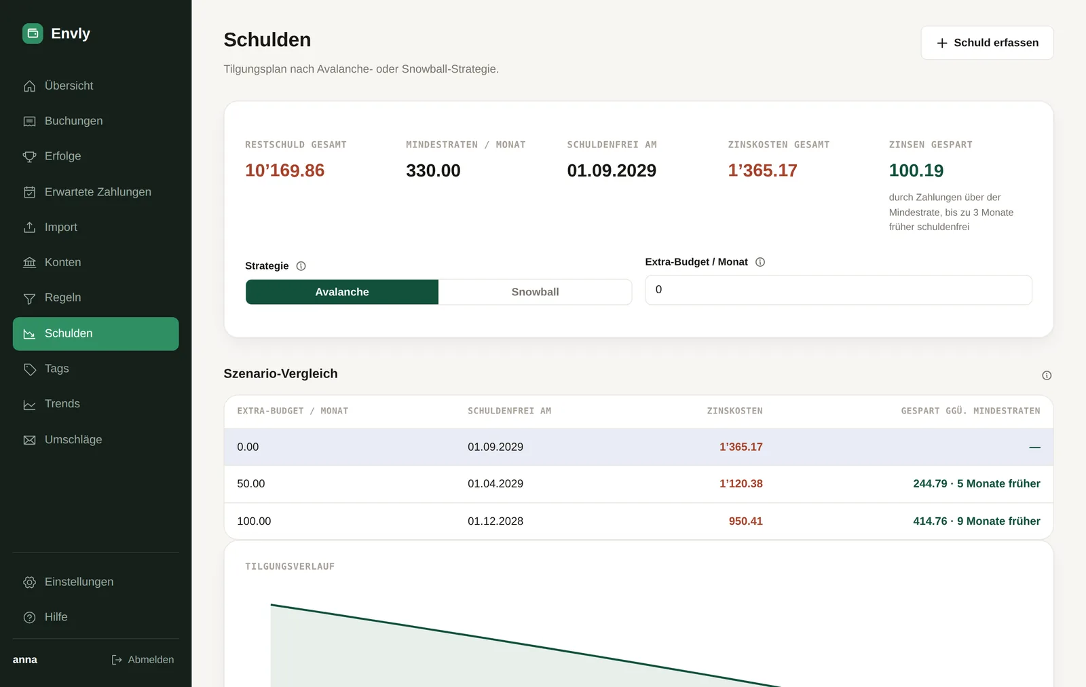
Task: Click the Extra-Budget / Monat input field
Action: point(838,290)
